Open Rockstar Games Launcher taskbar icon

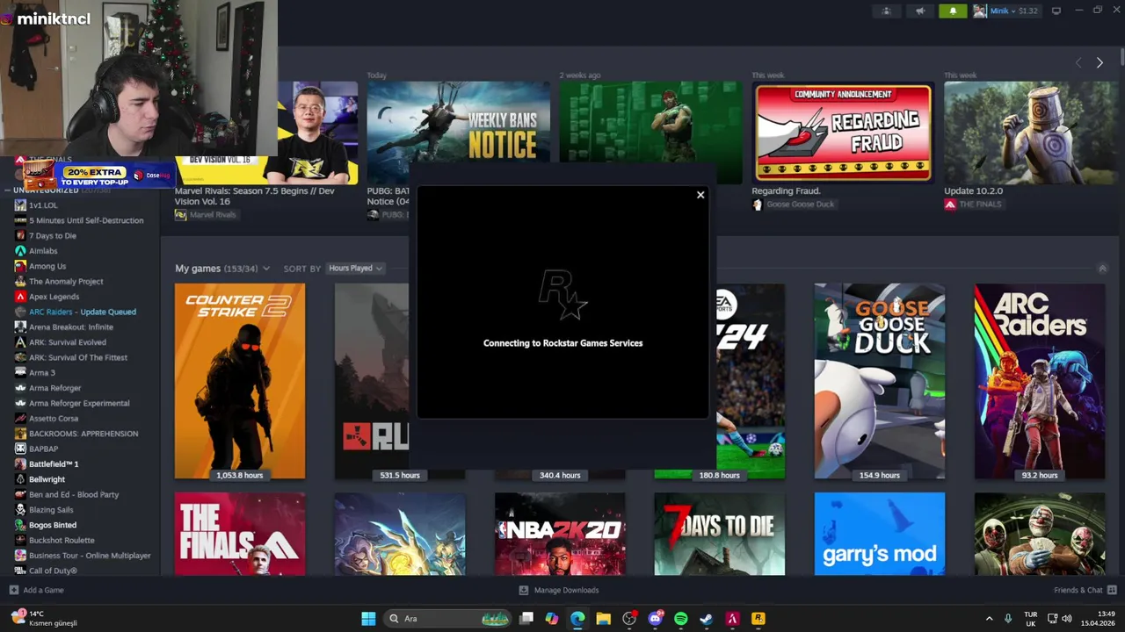point(758,619)
